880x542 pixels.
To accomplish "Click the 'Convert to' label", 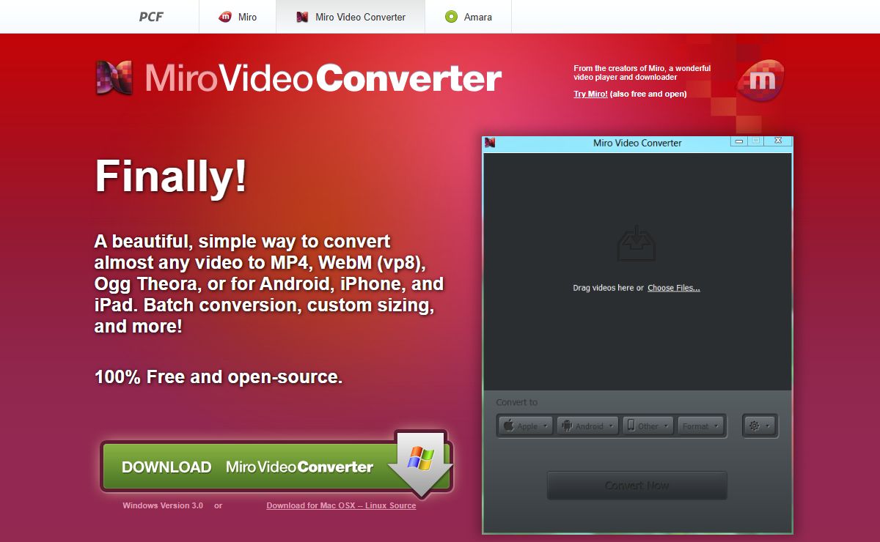I will tap(516, 402).
